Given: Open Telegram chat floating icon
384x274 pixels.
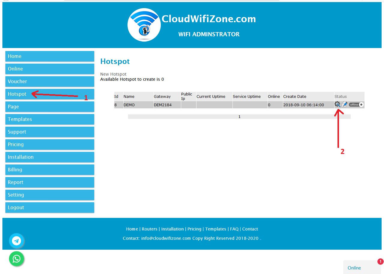Looking at the screenshot, I should tap(16, 241).
